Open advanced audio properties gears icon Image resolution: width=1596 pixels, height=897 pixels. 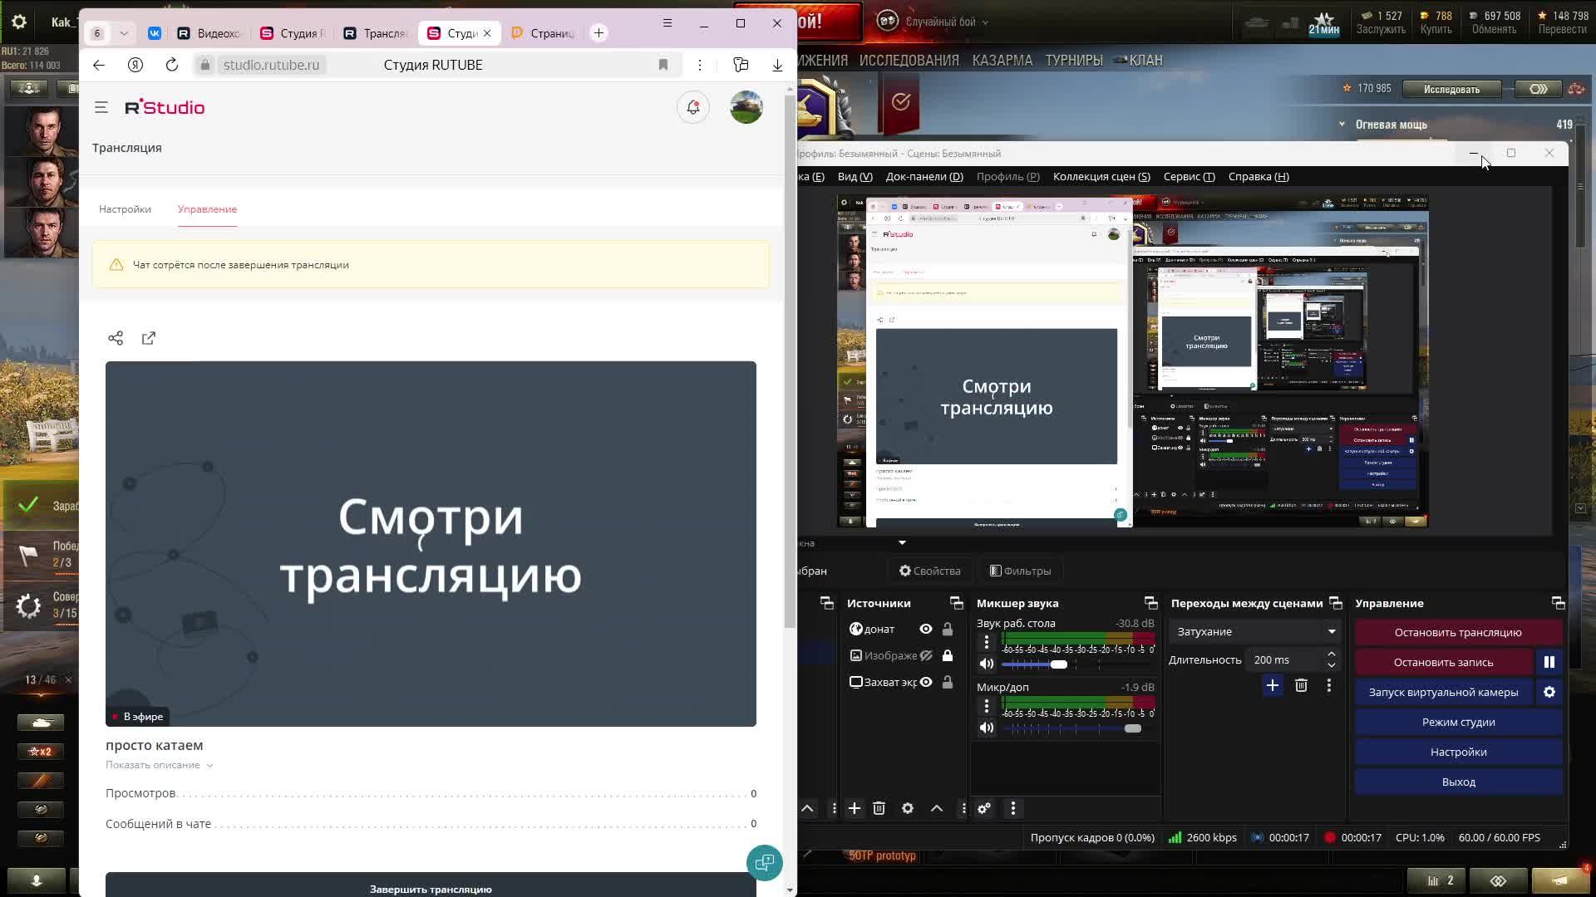[984, 808]
